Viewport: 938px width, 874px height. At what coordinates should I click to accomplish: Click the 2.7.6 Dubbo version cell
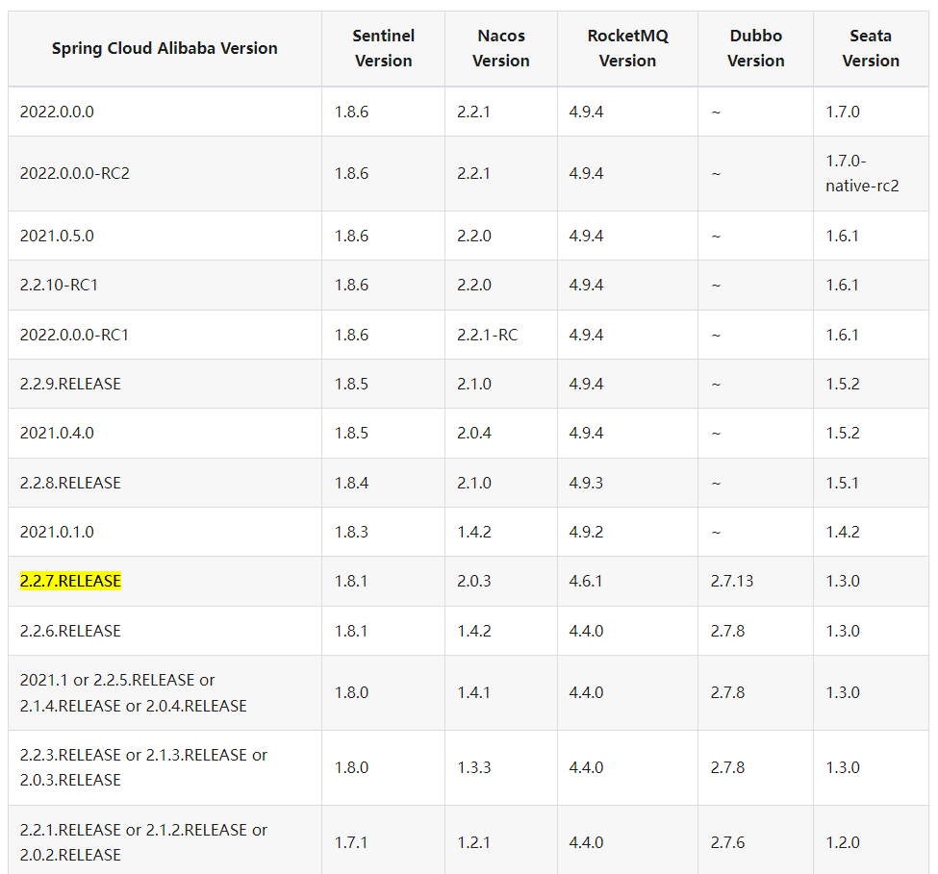(727, 842)
